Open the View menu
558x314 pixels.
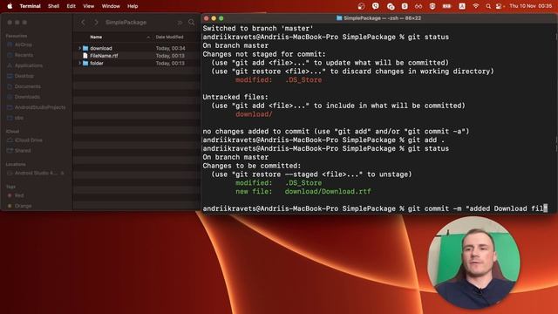[x=89, y=6]
